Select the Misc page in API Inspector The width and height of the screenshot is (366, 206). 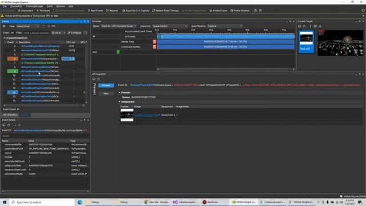[106, 93]
